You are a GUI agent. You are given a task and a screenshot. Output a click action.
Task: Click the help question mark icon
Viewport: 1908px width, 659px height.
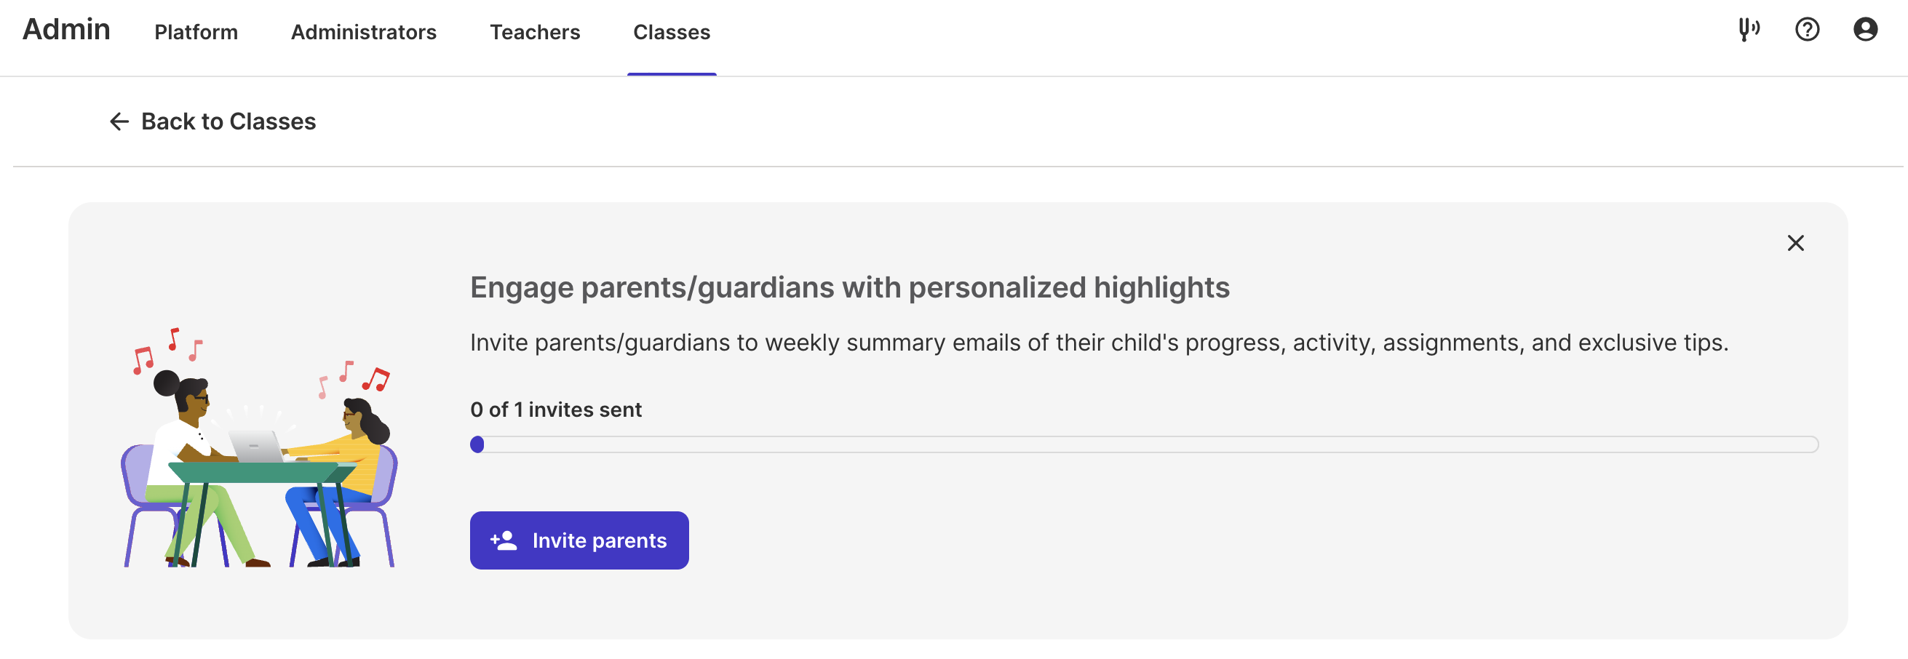[x=1807, y=30]
